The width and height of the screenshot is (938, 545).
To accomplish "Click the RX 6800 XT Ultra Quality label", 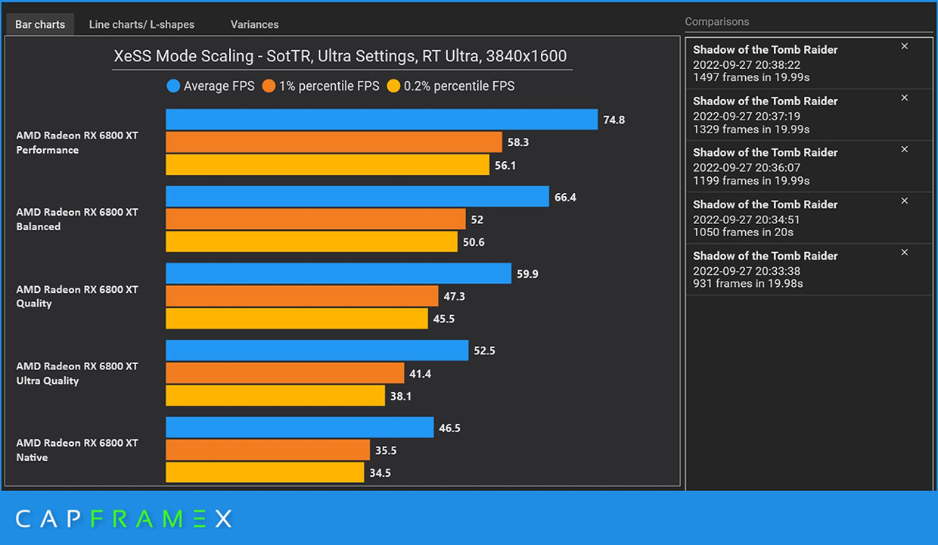I will [x=77, y=373].
